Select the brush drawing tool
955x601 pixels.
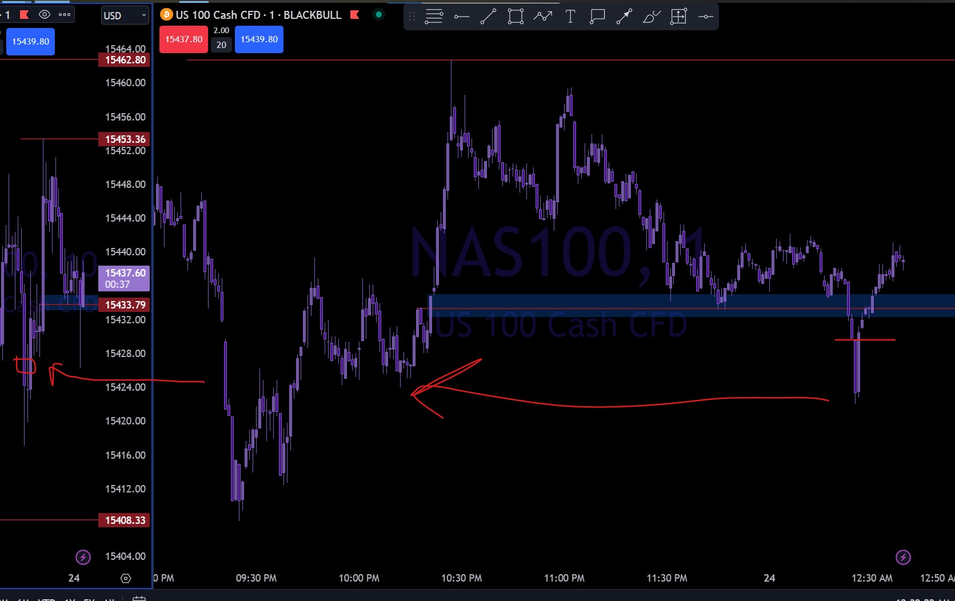click(x=652, y=17)
